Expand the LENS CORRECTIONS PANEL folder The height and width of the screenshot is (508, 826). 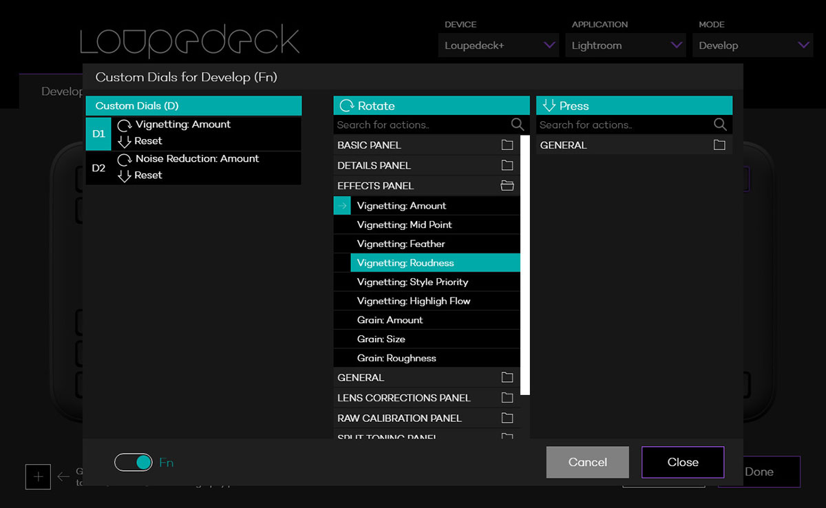tap(427, 398)
